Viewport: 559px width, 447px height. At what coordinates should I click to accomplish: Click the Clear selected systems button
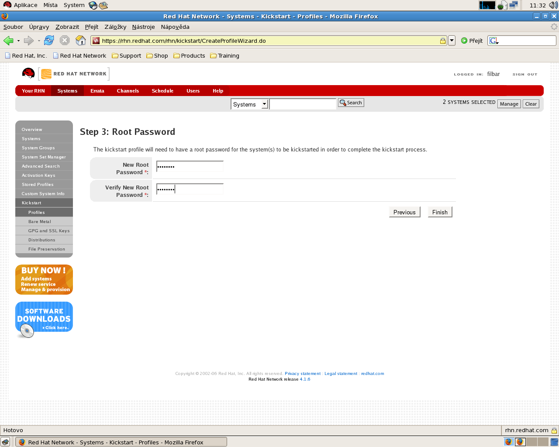click(x=531, y=104)
